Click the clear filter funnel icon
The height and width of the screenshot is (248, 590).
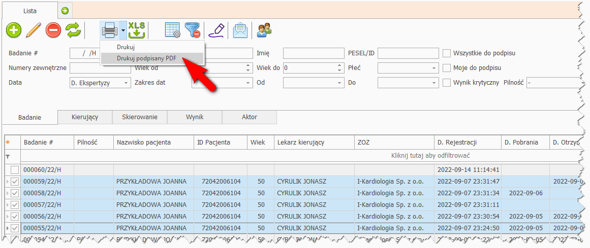192,30
